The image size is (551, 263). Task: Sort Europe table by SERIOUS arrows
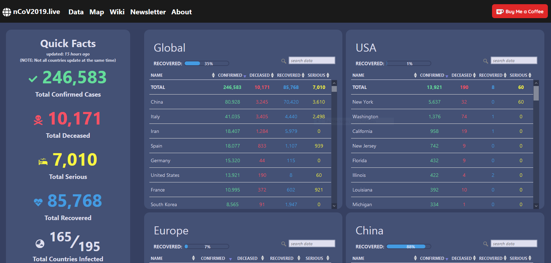pyautogui.click(x=328, y=258)
